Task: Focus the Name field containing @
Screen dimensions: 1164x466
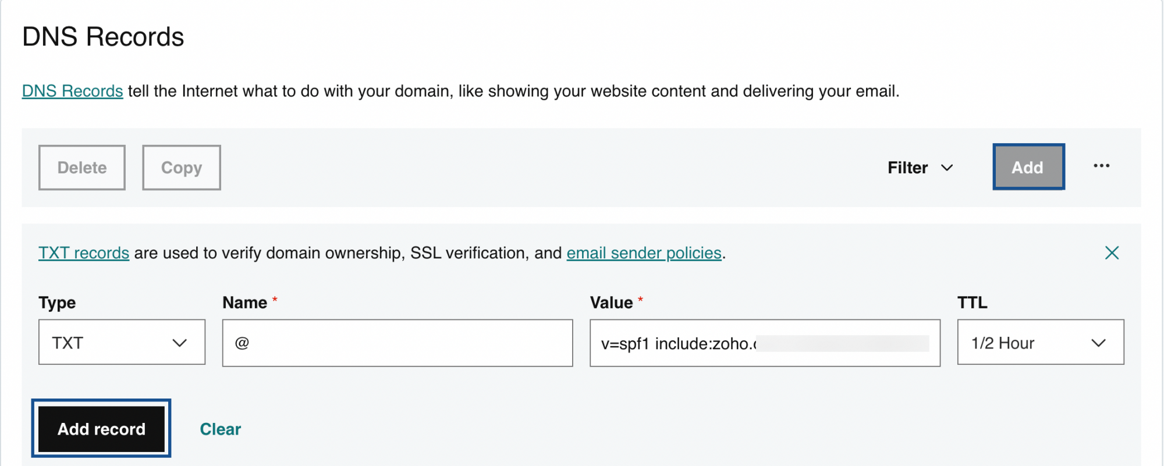Action: [x=397, y=343]
